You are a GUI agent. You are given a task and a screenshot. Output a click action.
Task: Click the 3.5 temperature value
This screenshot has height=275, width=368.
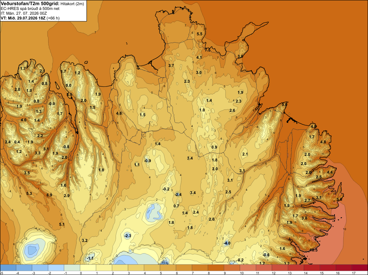tap(27, 173)
